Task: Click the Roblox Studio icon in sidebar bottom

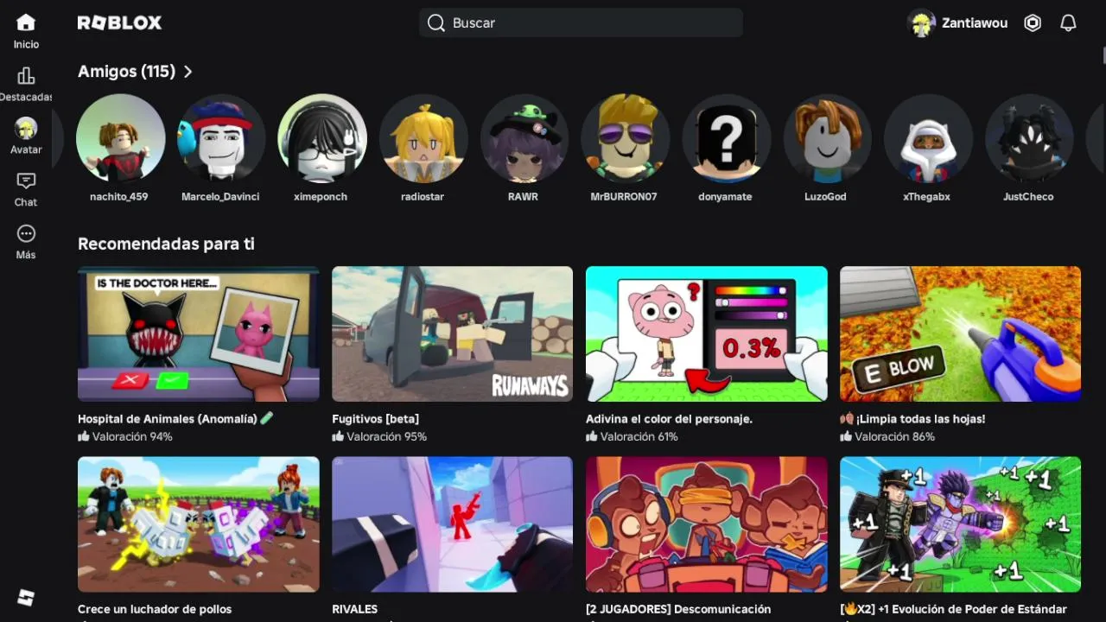Action: 26,598
